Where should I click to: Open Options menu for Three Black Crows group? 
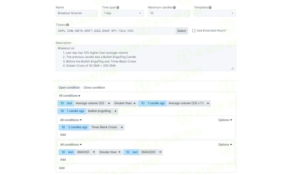(225, 120)
